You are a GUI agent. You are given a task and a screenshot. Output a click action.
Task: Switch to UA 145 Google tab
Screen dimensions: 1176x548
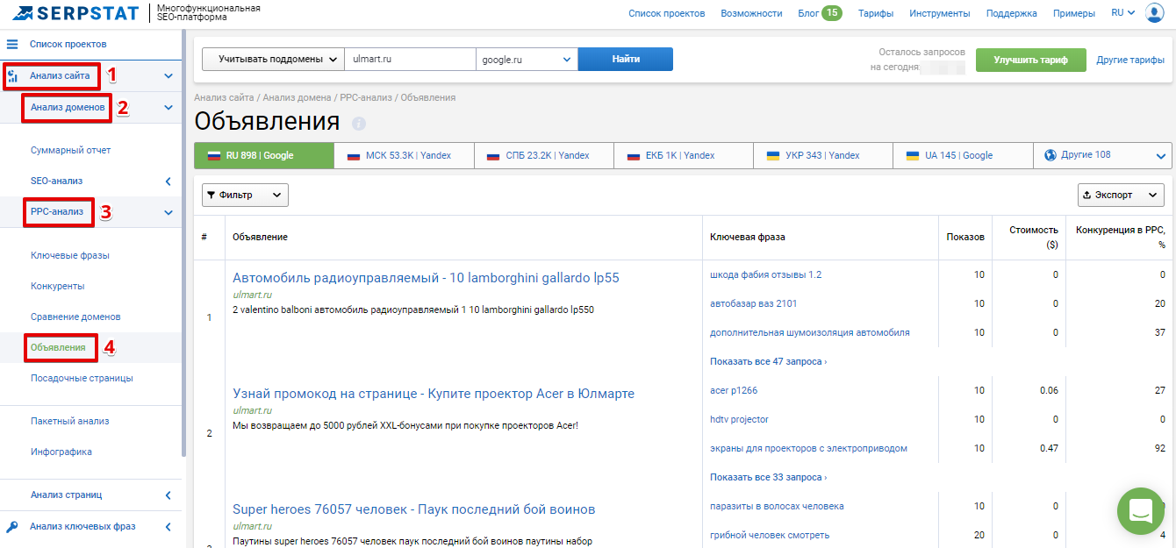tap(963, 155)
